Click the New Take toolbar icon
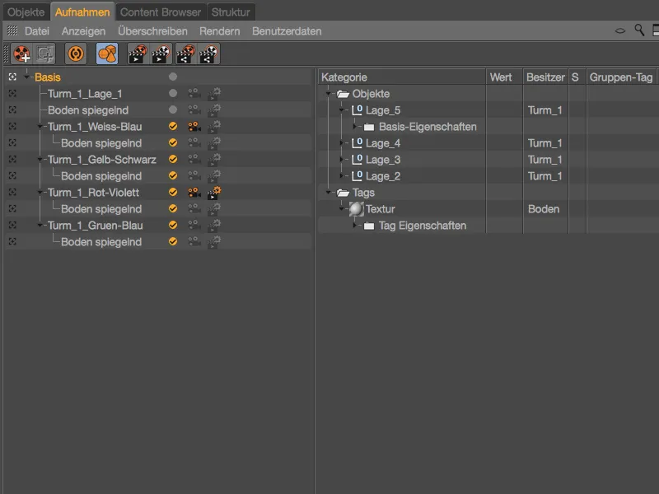This screenshot has width=659, height=494. click(22, 54)
